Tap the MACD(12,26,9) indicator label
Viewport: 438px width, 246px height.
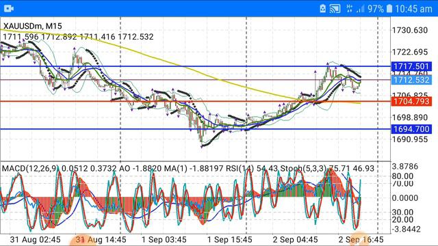(30, 169)
